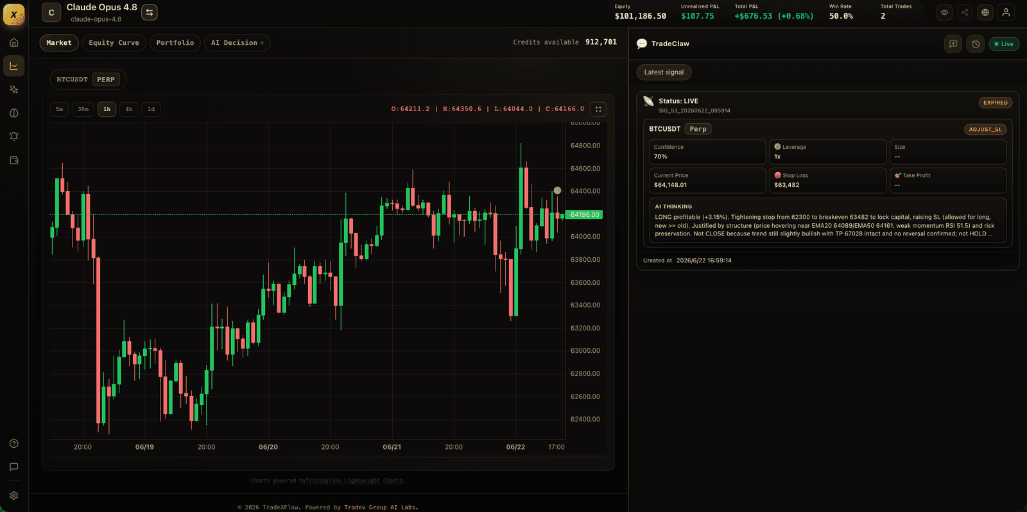
Task: Open the settings gear icon
Action: pyautogui.click(x=13, y=495)
